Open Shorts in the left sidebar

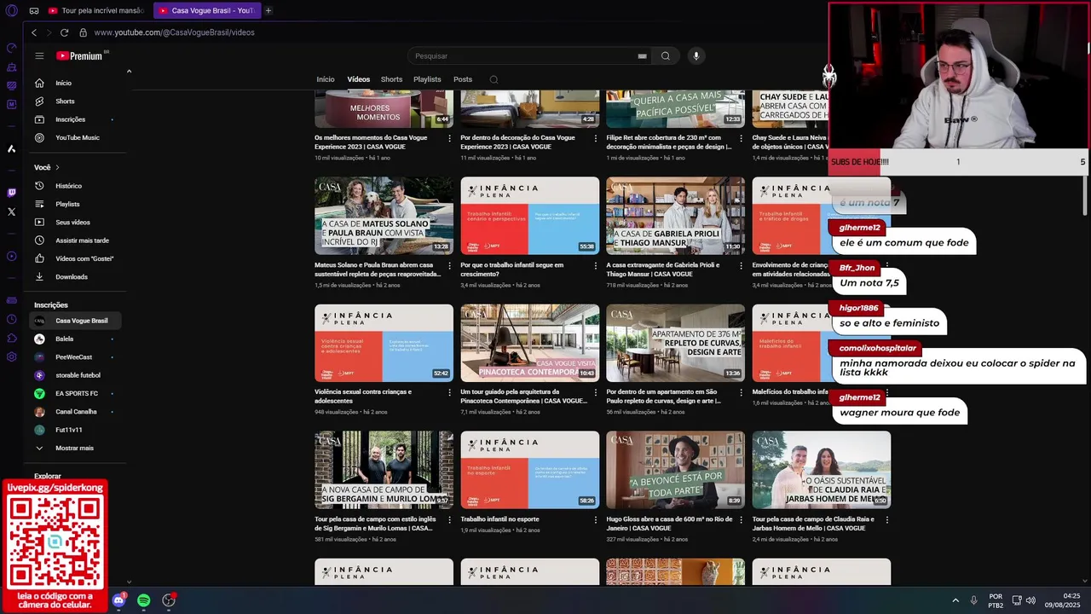pyautogui.click(x=75, y=101)
